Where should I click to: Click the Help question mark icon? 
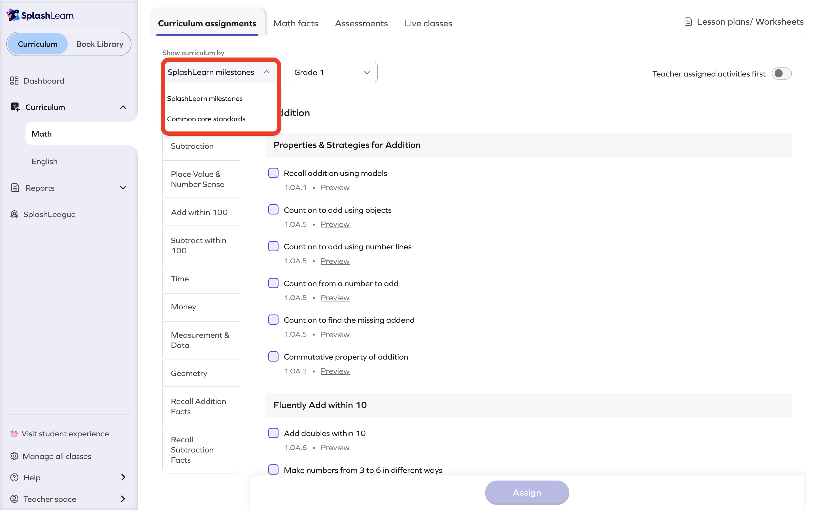click(x=14, y=477)
